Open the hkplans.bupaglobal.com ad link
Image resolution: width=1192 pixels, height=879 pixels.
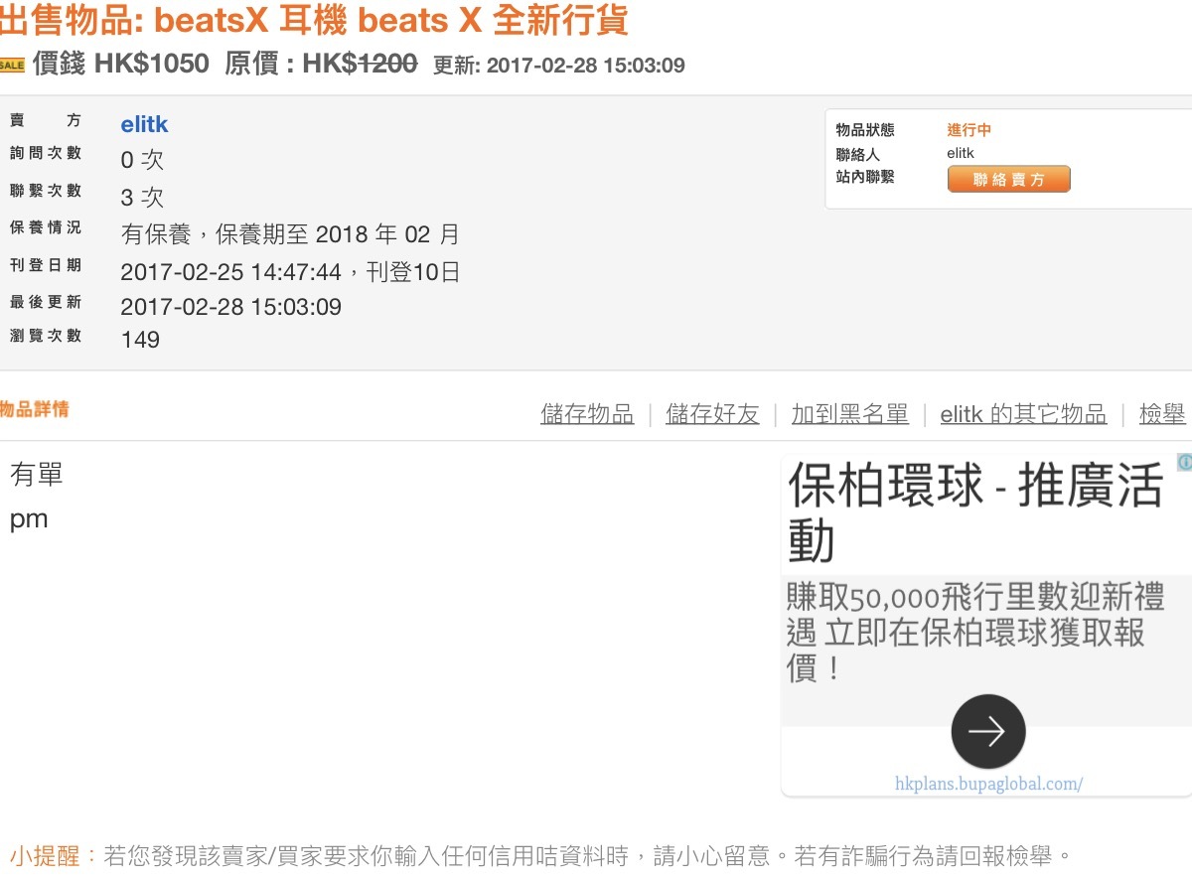click(988, 784)
